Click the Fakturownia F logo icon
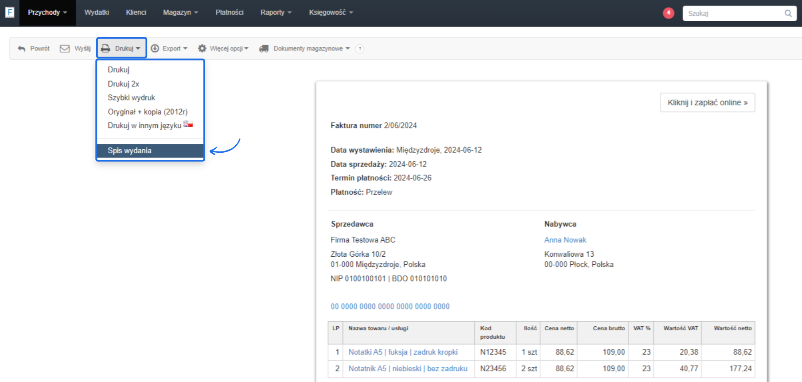 [9, 12]
